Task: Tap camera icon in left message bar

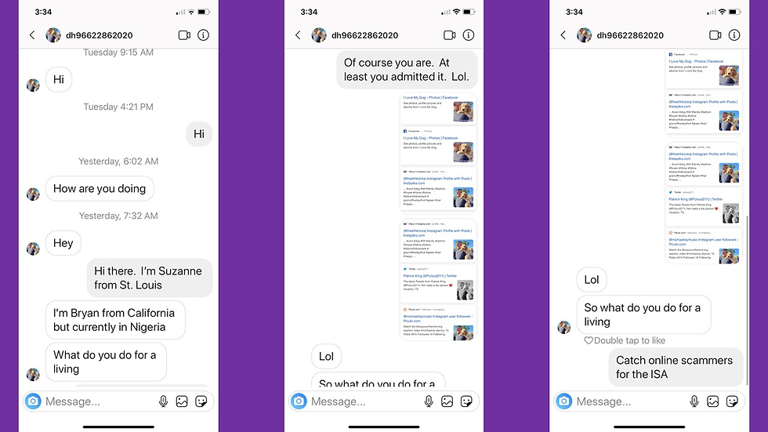Action: click(x=33, y=401)
